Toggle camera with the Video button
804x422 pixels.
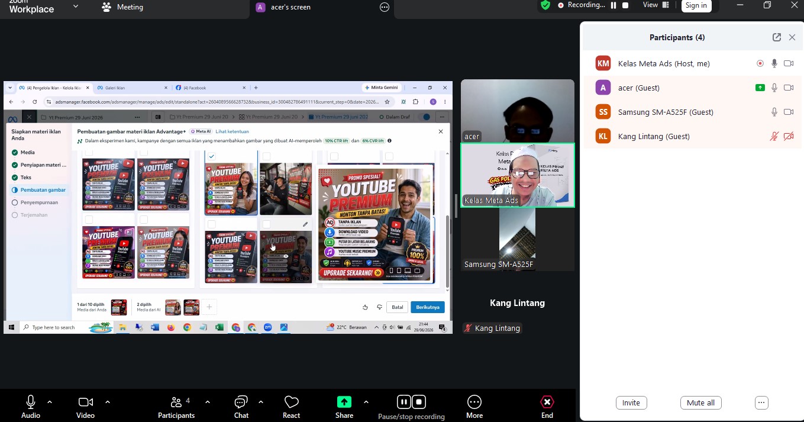tap(85, 407)
